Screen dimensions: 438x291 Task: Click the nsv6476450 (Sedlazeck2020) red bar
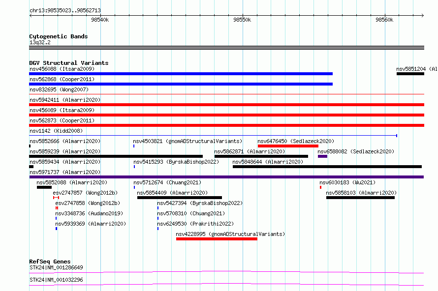pos(288,146)
